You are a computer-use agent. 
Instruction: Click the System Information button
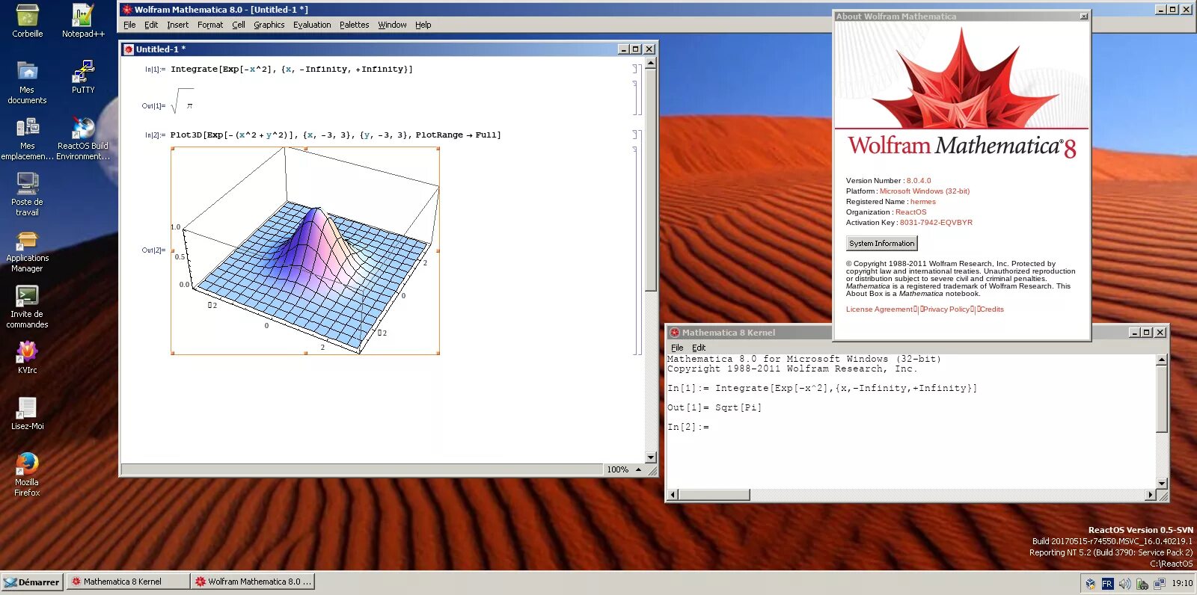[882, 243]
